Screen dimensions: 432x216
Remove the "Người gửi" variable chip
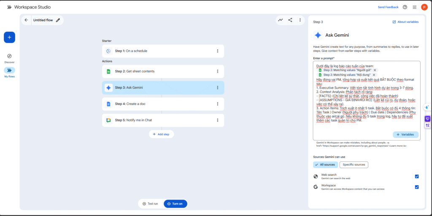[x=375, y=70]
